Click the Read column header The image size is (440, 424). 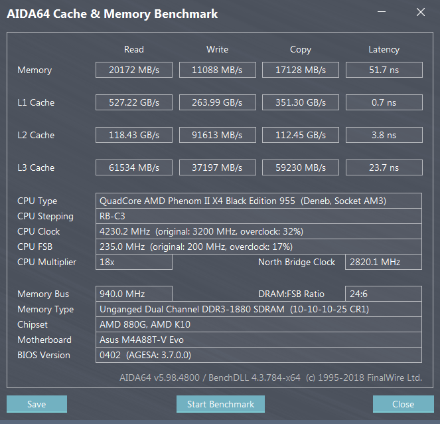point(134,49)
